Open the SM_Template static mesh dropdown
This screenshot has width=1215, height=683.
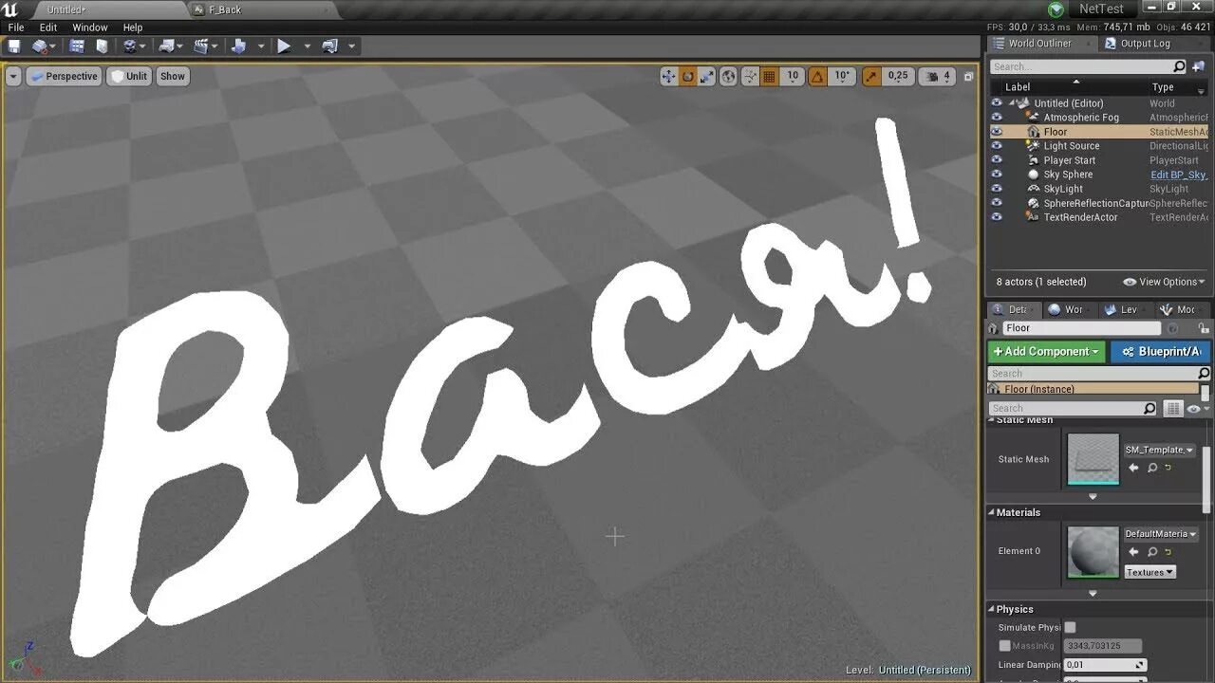coord(1159,450)
